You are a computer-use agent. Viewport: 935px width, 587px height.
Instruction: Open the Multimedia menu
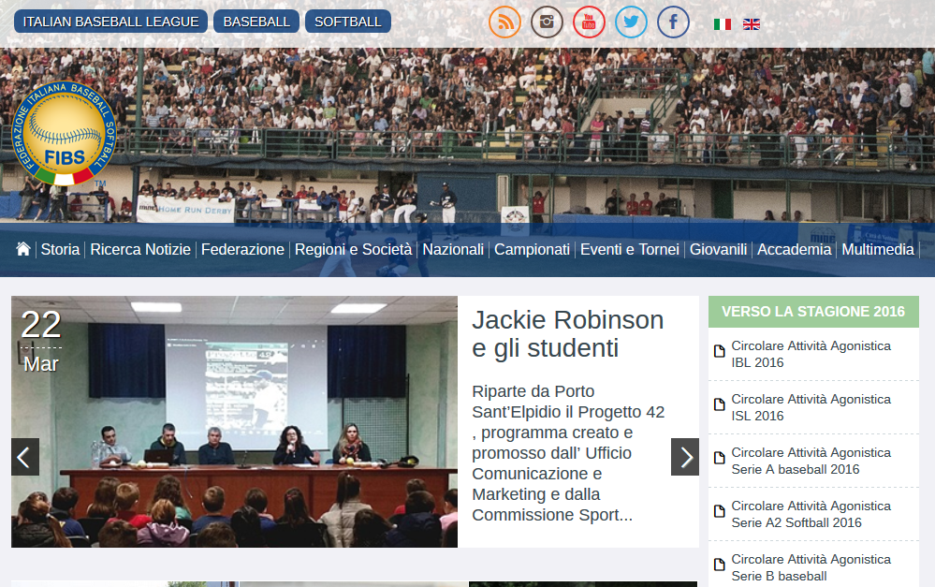click(x=878, y=249)
